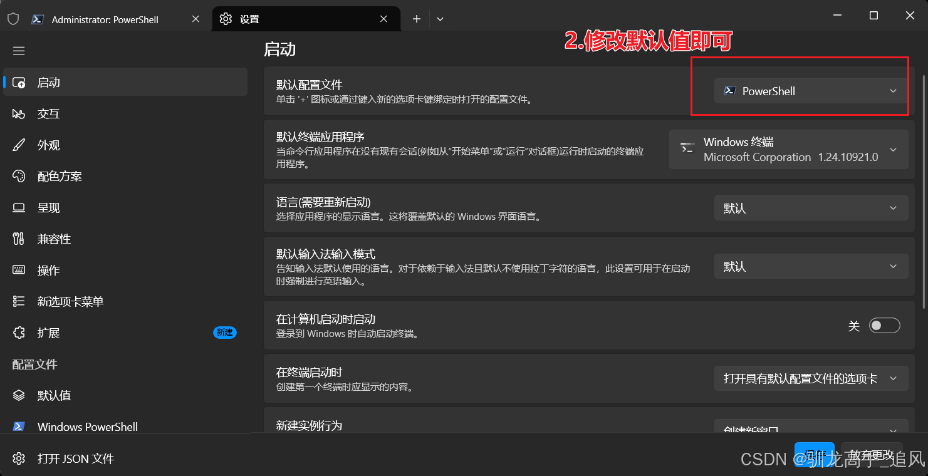
Task: Close the 设置 tab
Action: point(384,19)
